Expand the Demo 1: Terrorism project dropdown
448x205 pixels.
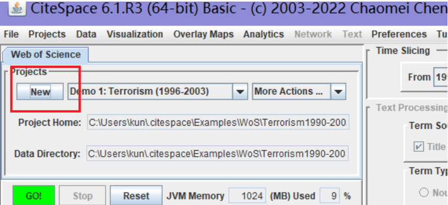pos(240,91)
